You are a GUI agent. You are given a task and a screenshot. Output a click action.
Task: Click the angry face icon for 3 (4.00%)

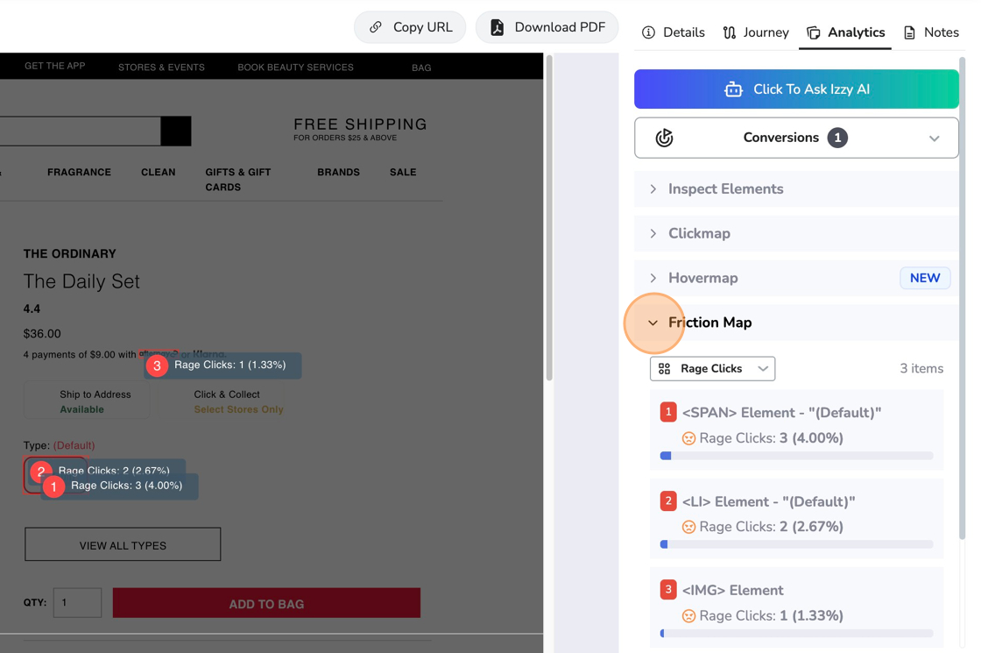[x=688, y=438]
